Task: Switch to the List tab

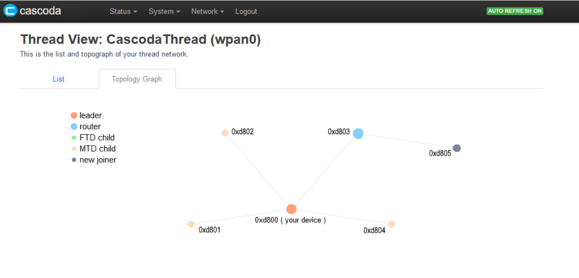Action: 59,79
